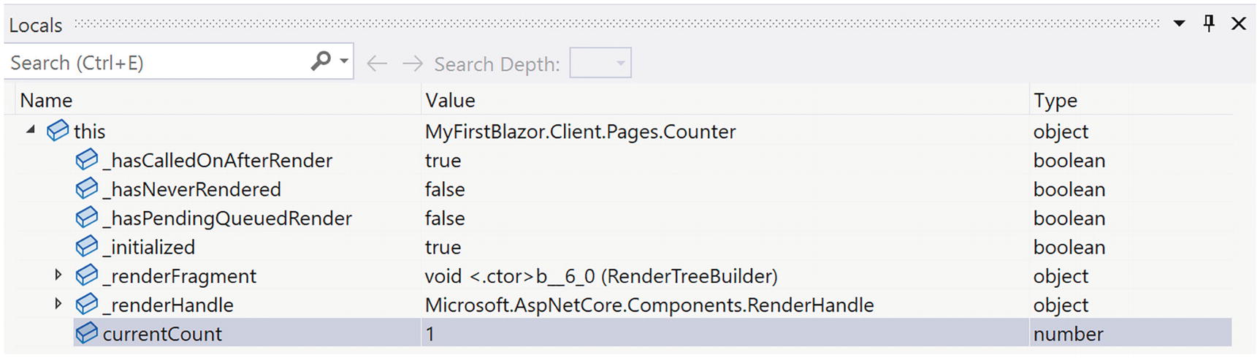Toggle the auto-hide pin icon
The height and width of the screenshot is (358, 1260).
(x=1209, y=24)
